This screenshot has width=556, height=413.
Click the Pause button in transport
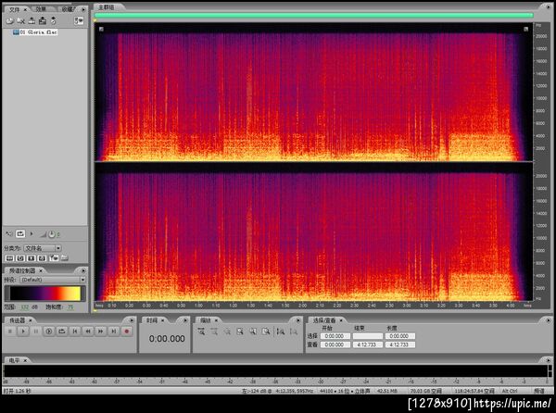click(x=36, y=332)
